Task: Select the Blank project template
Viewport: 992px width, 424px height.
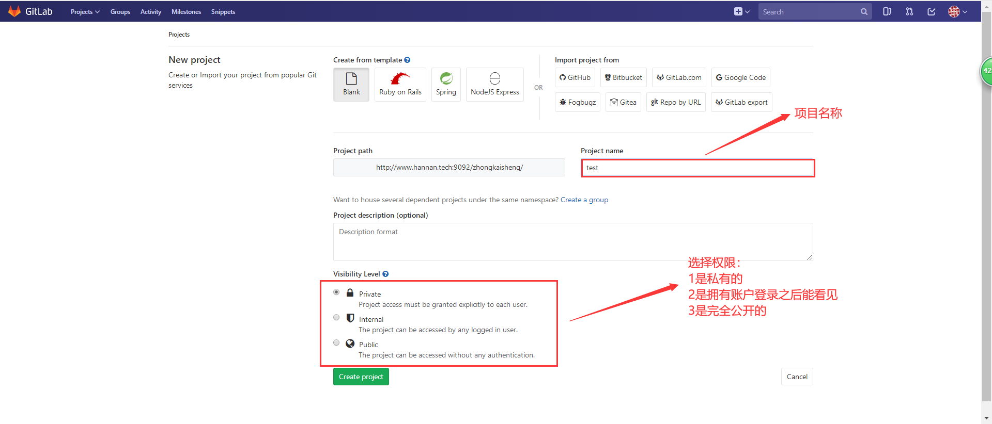Action: tap(351, 85)
